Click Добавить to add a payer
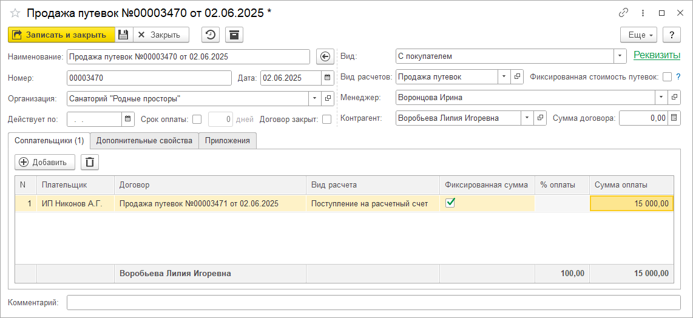693x318 pixels. click(x=45, y=162)
